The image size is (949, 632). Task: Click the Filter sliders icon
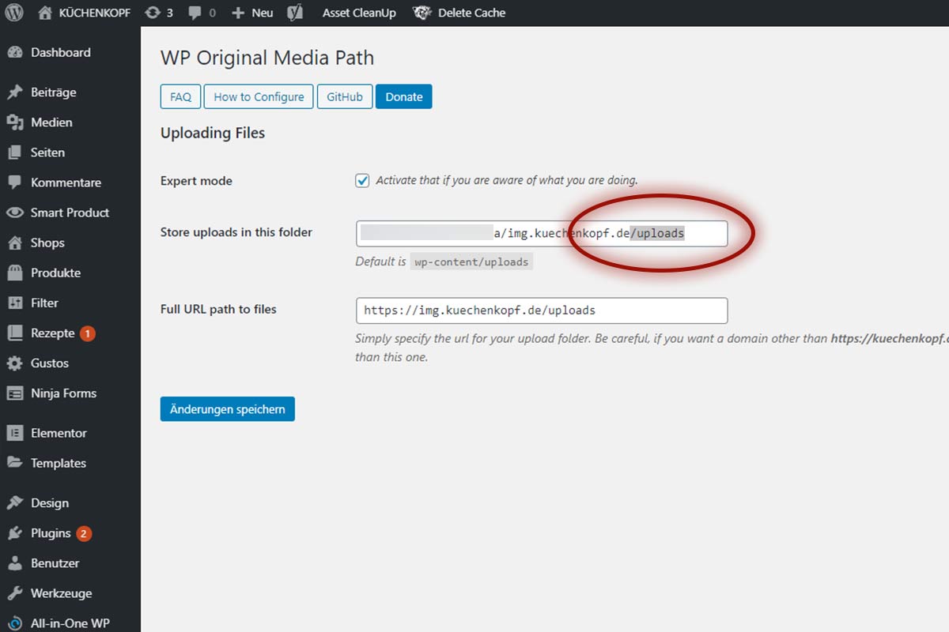[14, 303]
